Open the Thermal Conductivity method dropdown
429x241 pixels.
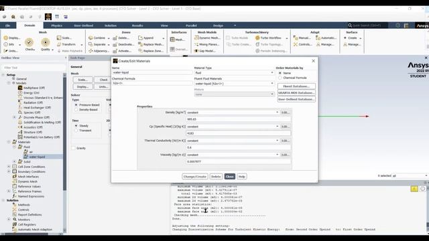(233, 141)
